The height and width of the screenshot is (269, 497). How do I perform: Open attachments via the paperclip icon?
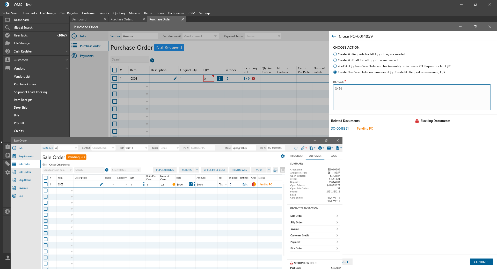click(303, 148)
